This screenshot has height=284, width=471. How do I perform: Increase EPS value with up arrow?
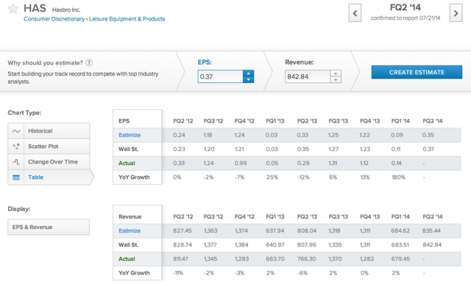click(x=249, y=73)
